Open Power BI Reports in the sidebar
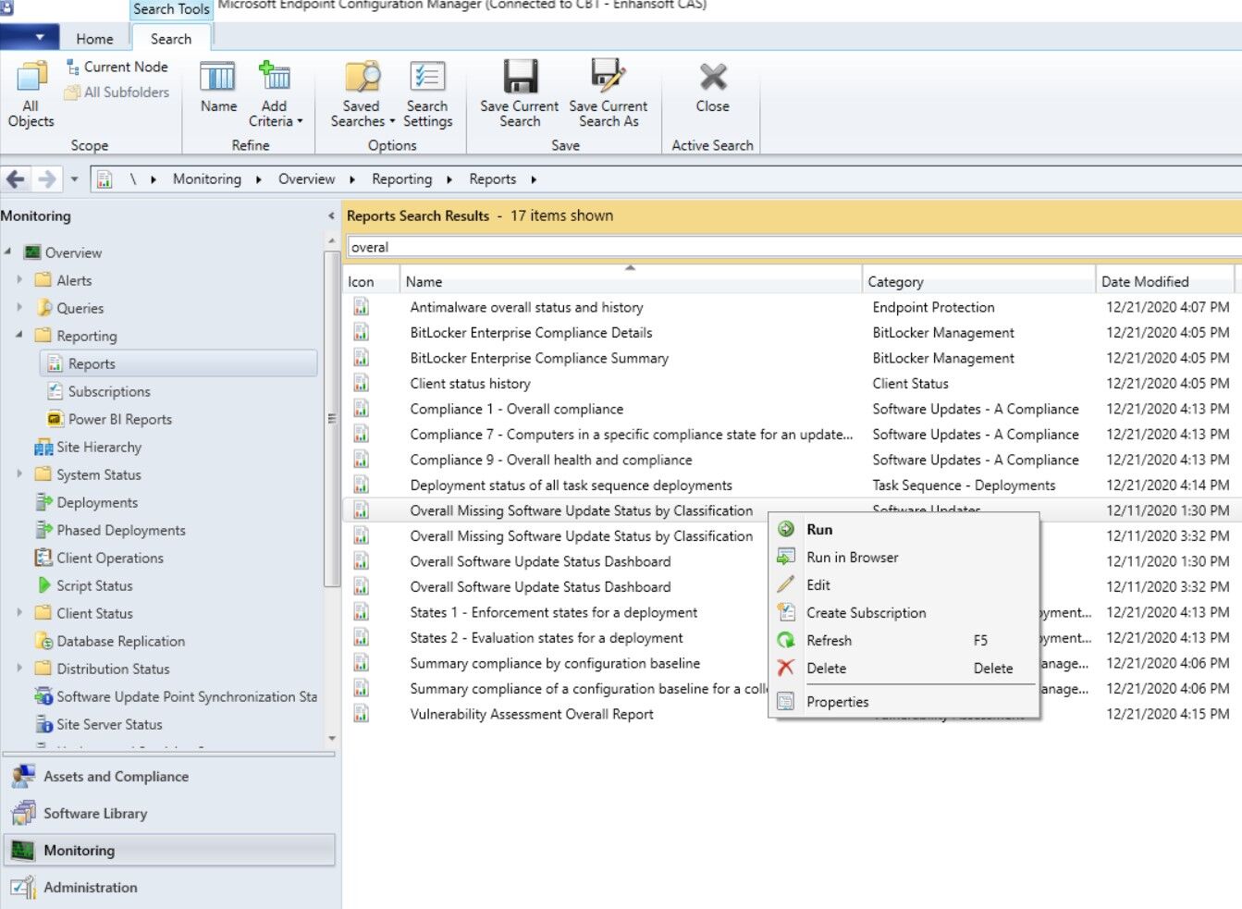The image size is (1242, 909). click(119, 419)
